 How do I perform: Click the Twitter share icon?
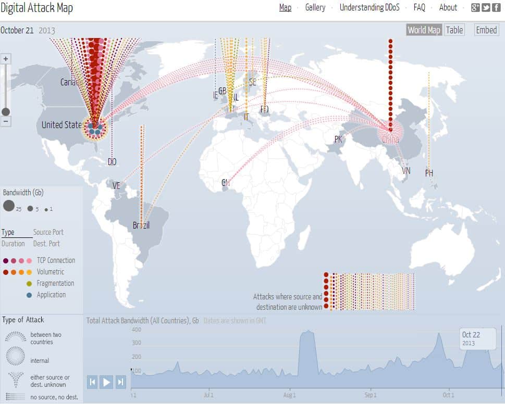click(486, 7)
